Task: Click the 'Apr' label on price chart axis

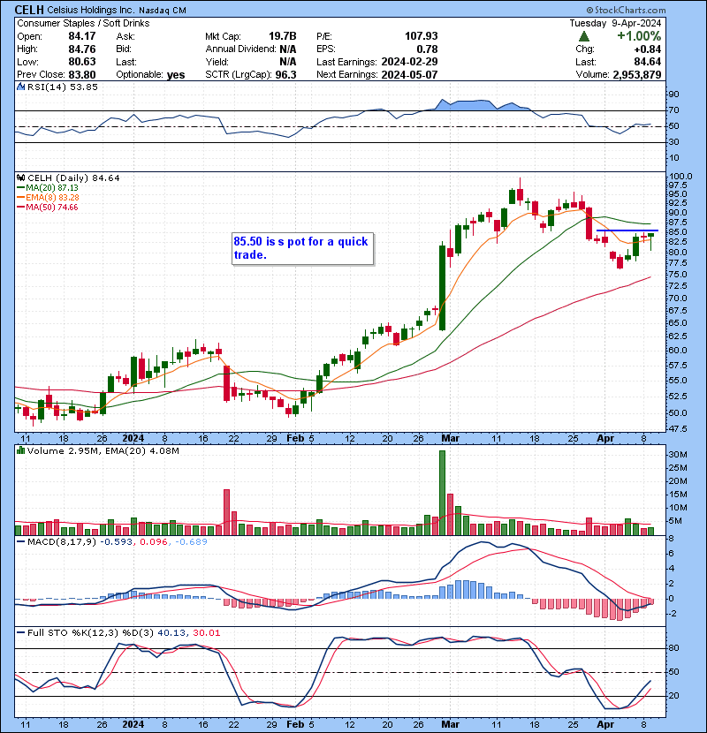Action: tap(605, 439)
